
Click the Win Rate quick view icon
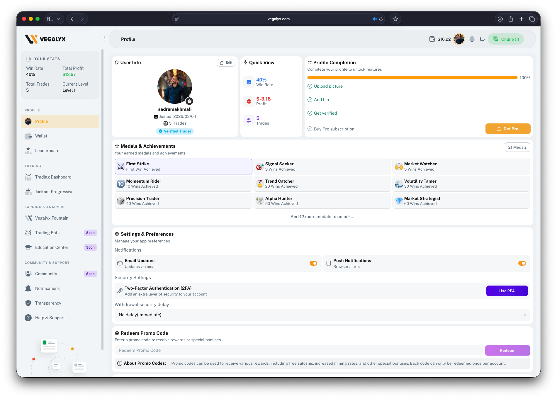click(249, 82)
